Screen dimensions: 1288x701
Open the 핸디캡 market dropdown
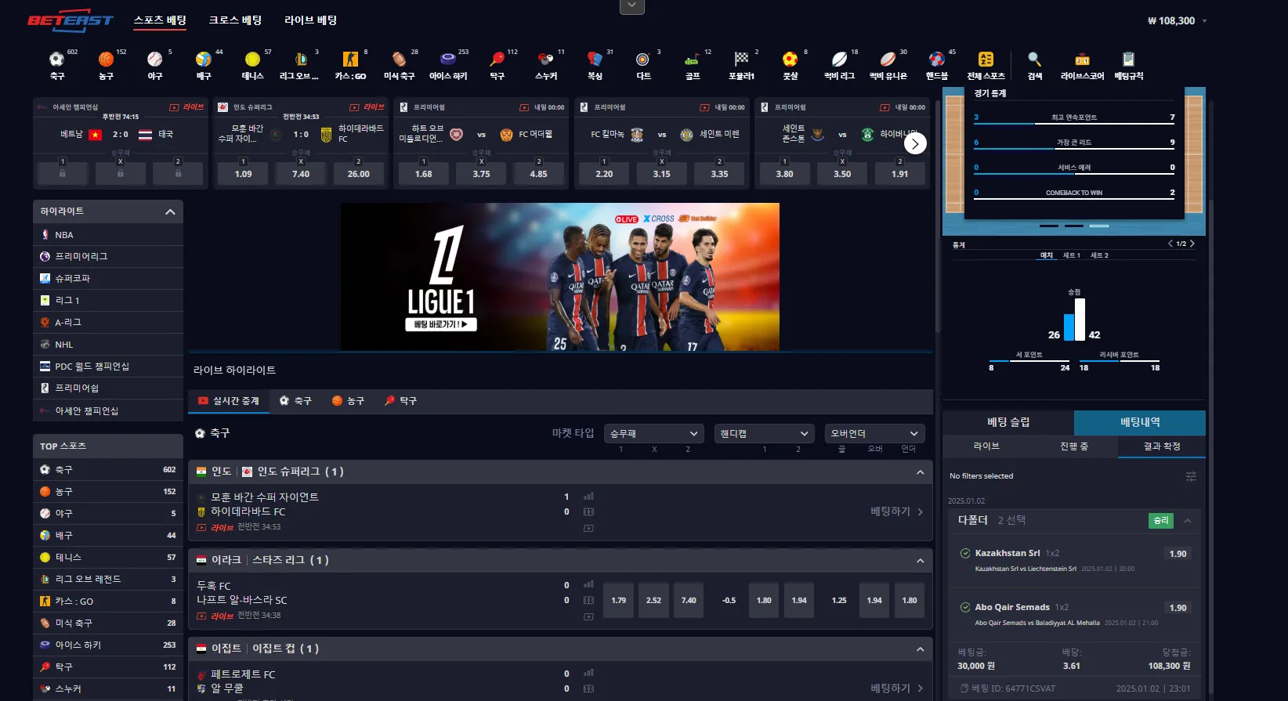point(765,433)
